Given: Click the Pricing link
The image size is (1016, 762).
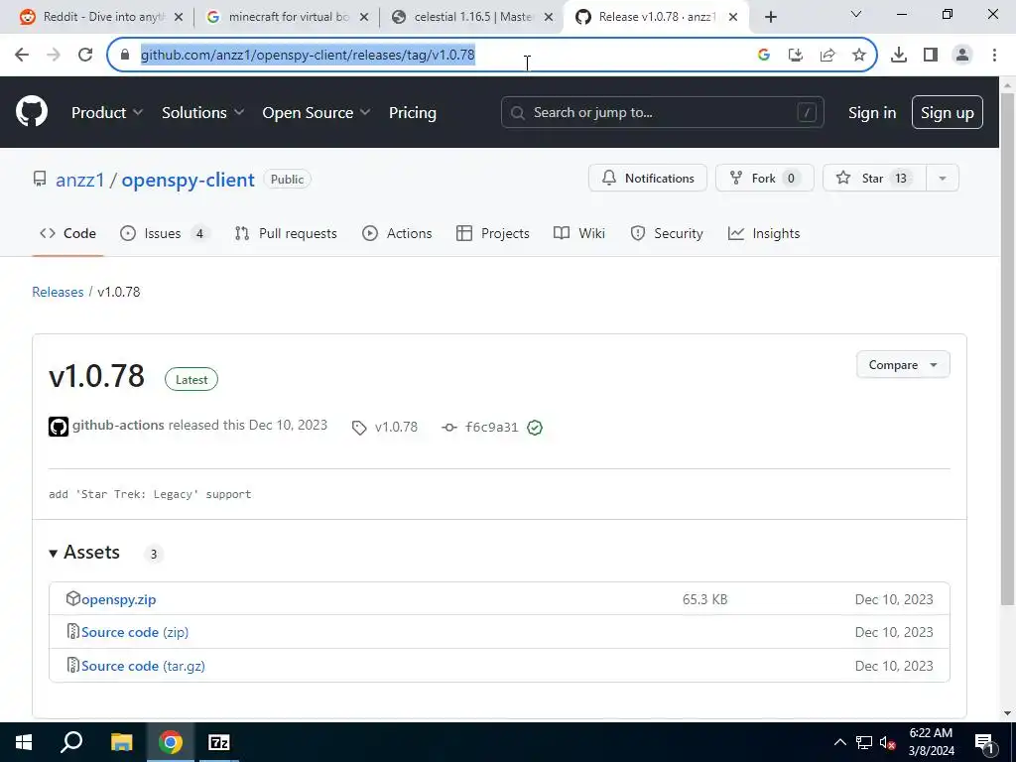Looking at the screenshot, I should 412,113.
